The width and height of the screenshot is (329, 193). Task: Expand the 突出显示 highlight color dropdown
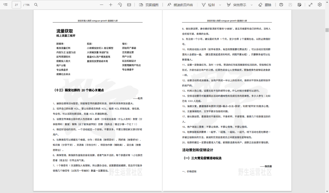click(251, 5)
